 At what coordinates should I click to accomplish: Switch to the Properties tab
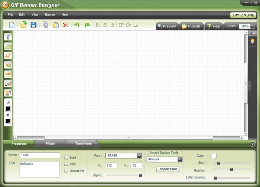click(19, 144)
